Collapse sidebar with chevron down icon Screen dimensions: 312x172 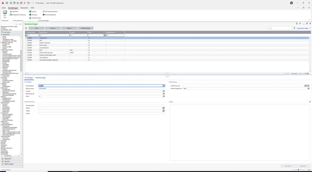pyautogui.click(x=16, y=24)
